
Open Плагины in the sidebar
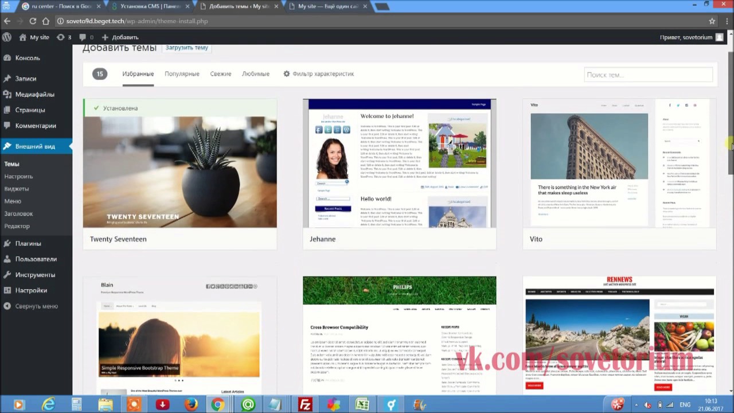[36, 243]
